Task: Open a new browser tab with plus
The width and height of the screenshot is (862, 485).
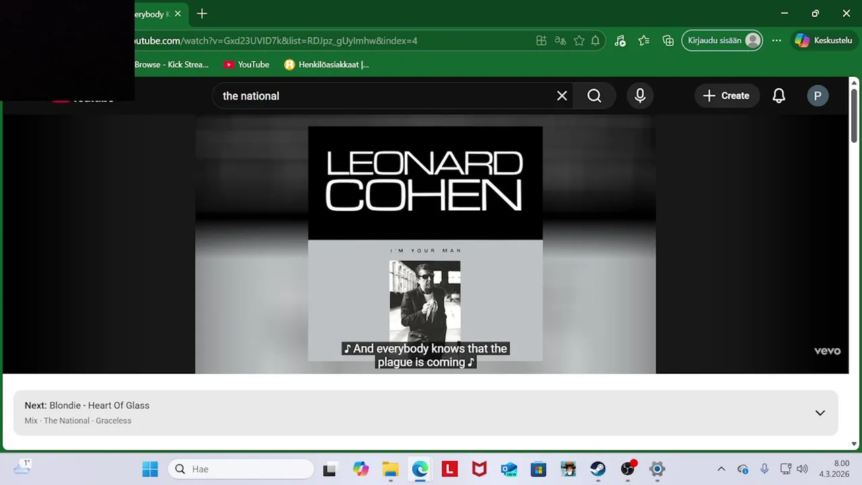Action: pyautogui.click(x=201, y=13)
